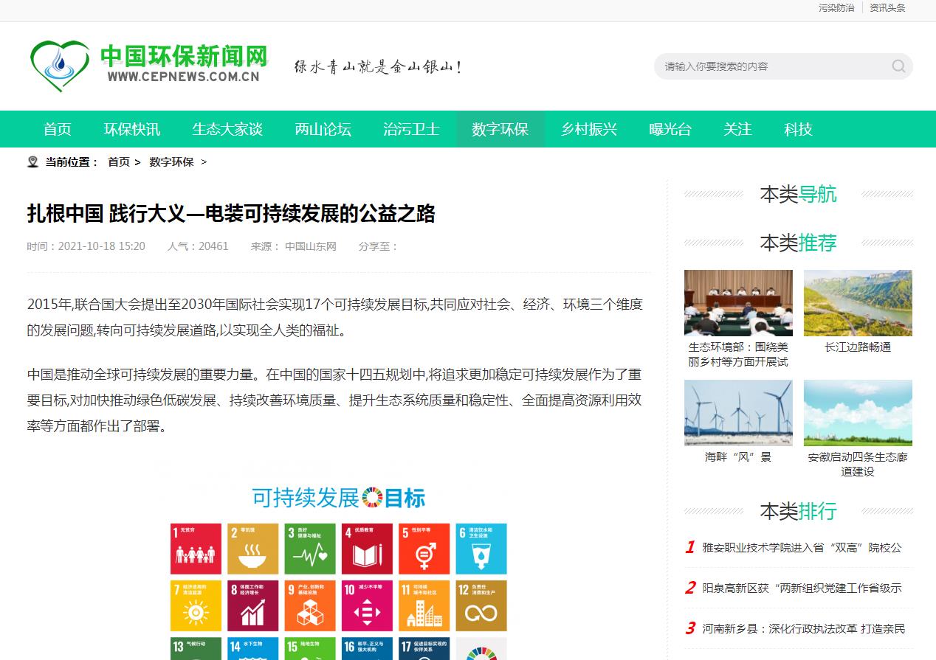Open the 两山论坛 tab
This screenshot has height=660, width=936.
point(323,129)
